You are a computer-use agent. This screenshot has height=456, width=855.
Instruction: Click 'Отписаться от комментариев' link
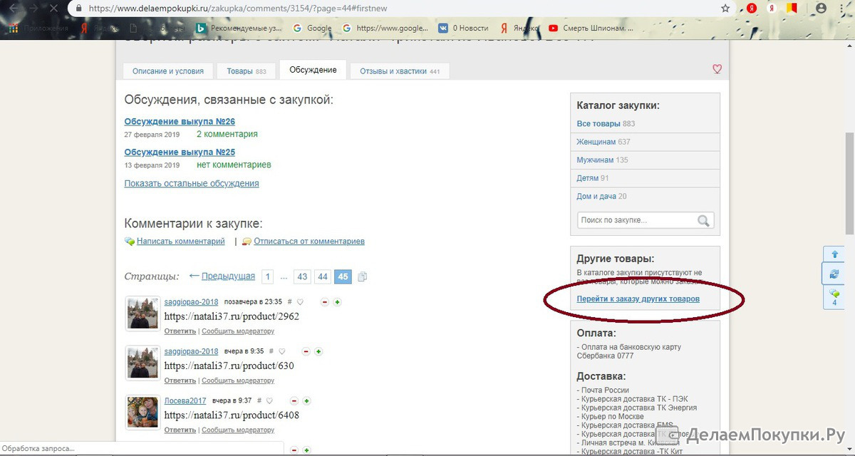coord(309,242)
